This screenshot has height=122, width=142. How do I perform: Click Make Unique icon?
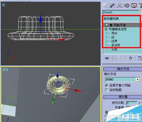(125, 58)
